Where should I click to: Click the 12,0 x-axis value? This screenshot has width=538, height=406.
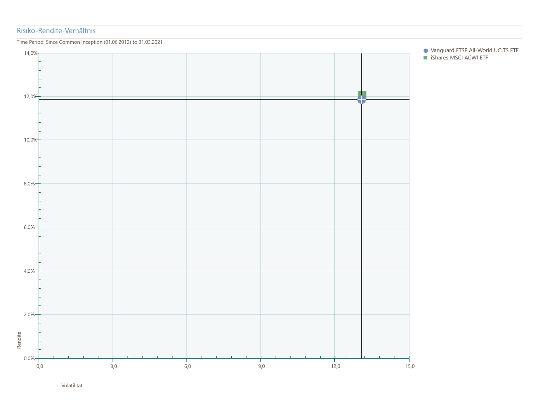pyautogui.click(x=335, y=366)
